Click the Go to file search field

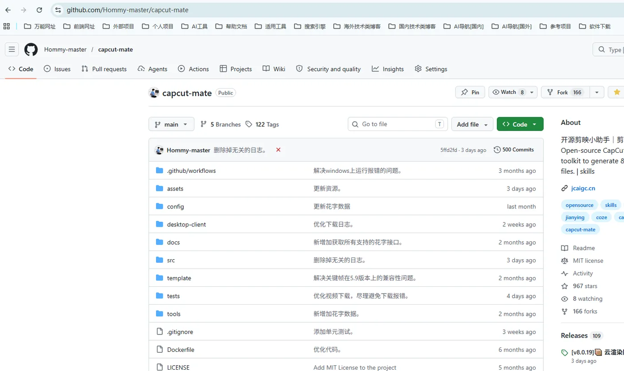[398, 124]
